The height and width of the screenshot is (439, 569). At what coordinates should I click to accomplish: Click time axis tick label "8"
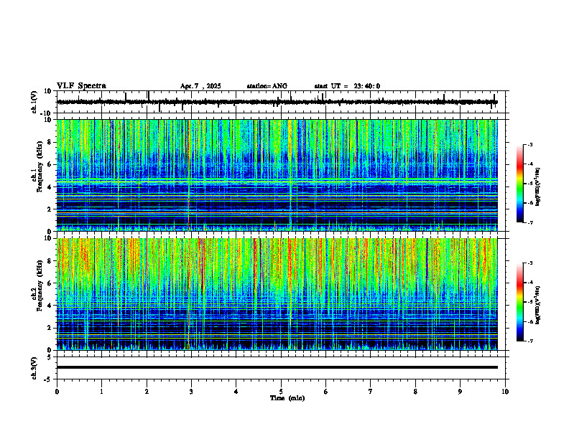pos(415,392)
